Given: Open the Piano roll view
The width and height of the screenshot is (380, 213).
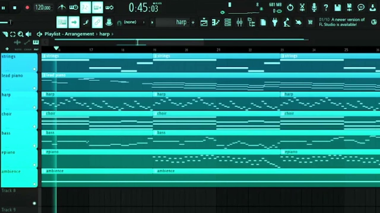Looking at the screenshot, I should pos(216,22).
